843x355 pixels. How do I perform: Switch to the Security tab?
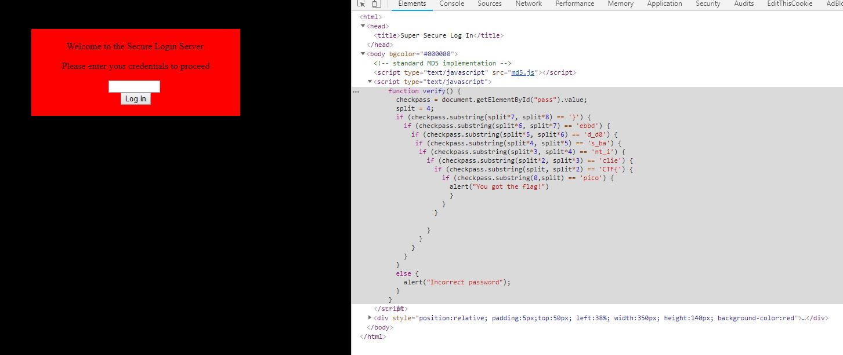(708, 4)
